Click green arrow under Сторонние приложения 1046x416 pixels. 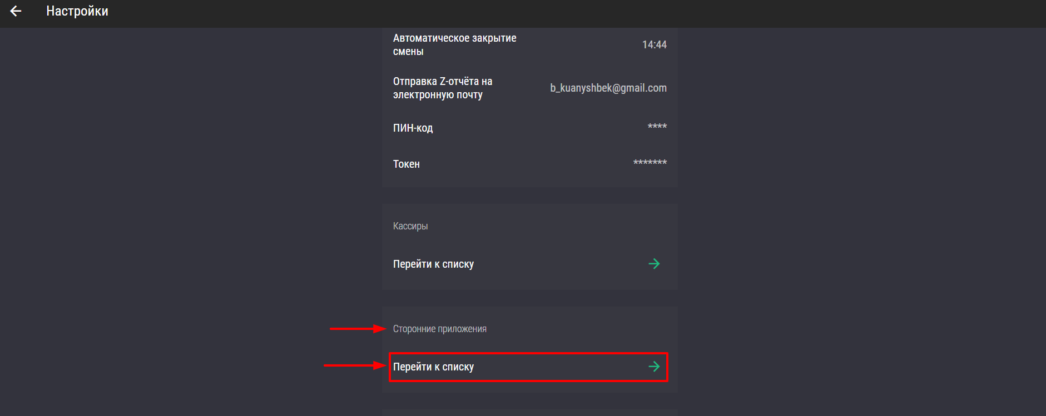tap(654, 367)
